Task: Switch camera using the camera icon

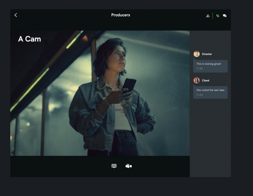Action: click(129, 166)
